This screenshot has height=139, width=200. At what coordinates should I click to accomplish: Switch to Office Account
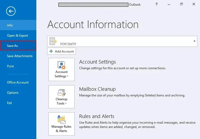pyautogui.click(x=18, y=82)
